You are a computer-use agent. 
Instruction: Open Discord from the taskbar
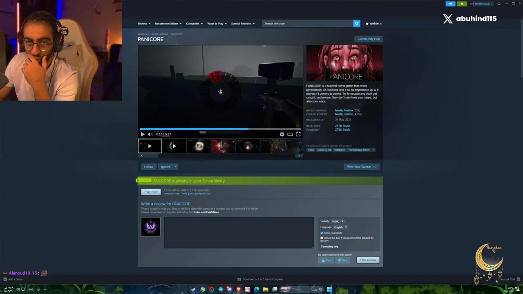(230, 290)
